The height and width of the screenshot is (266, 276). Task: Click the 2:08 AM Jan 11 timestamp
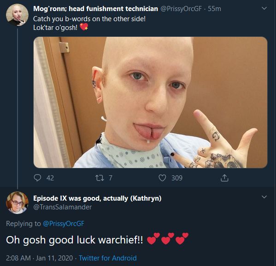pyautogui.click(x=39, y=258)
